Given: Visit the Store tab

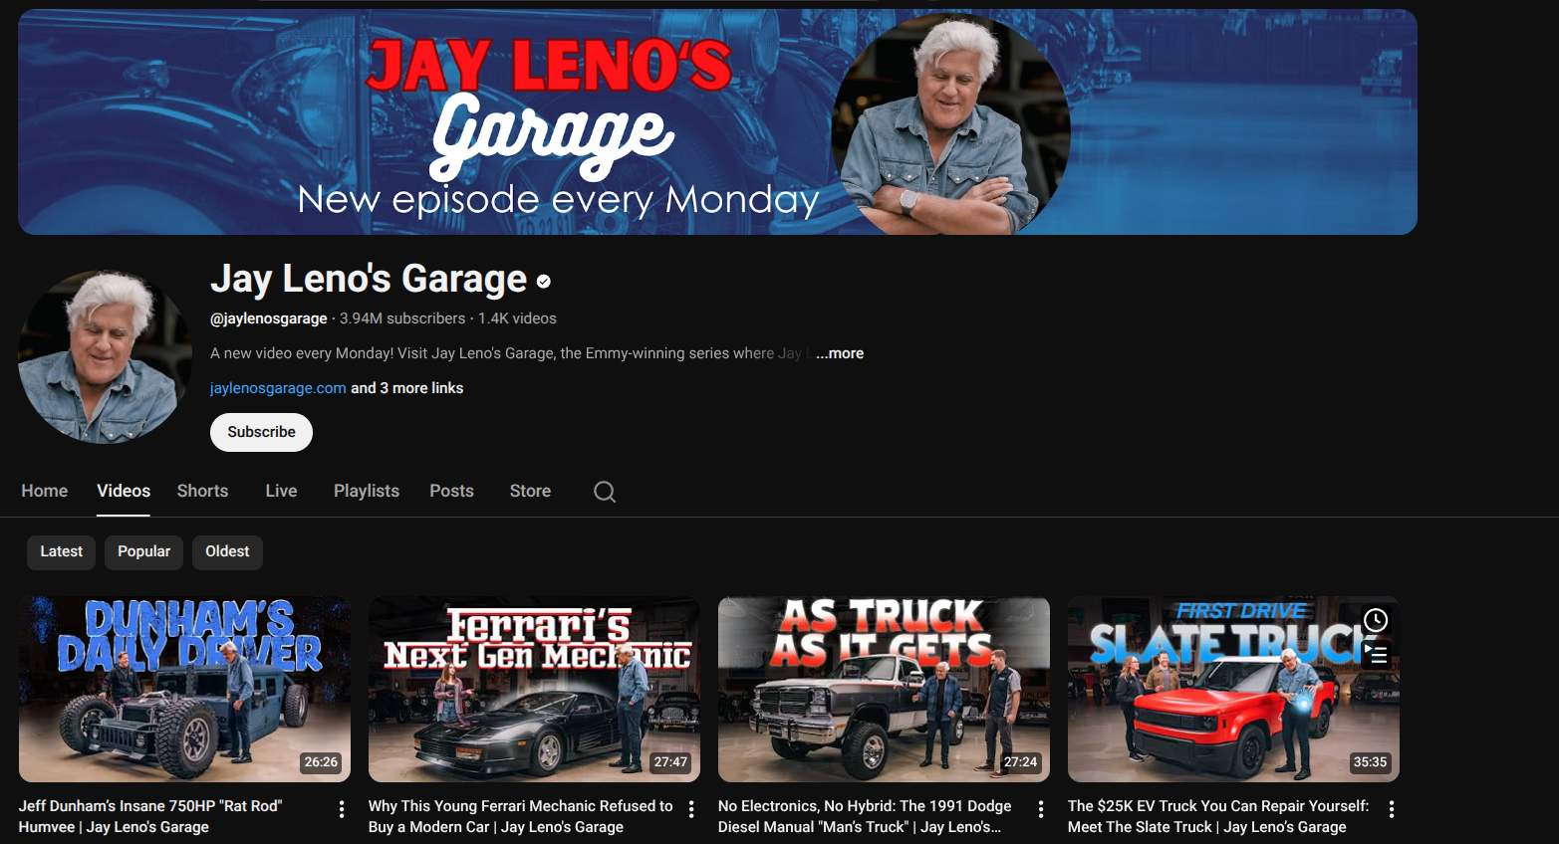Looking at the screenshot, I should [530, 491].
